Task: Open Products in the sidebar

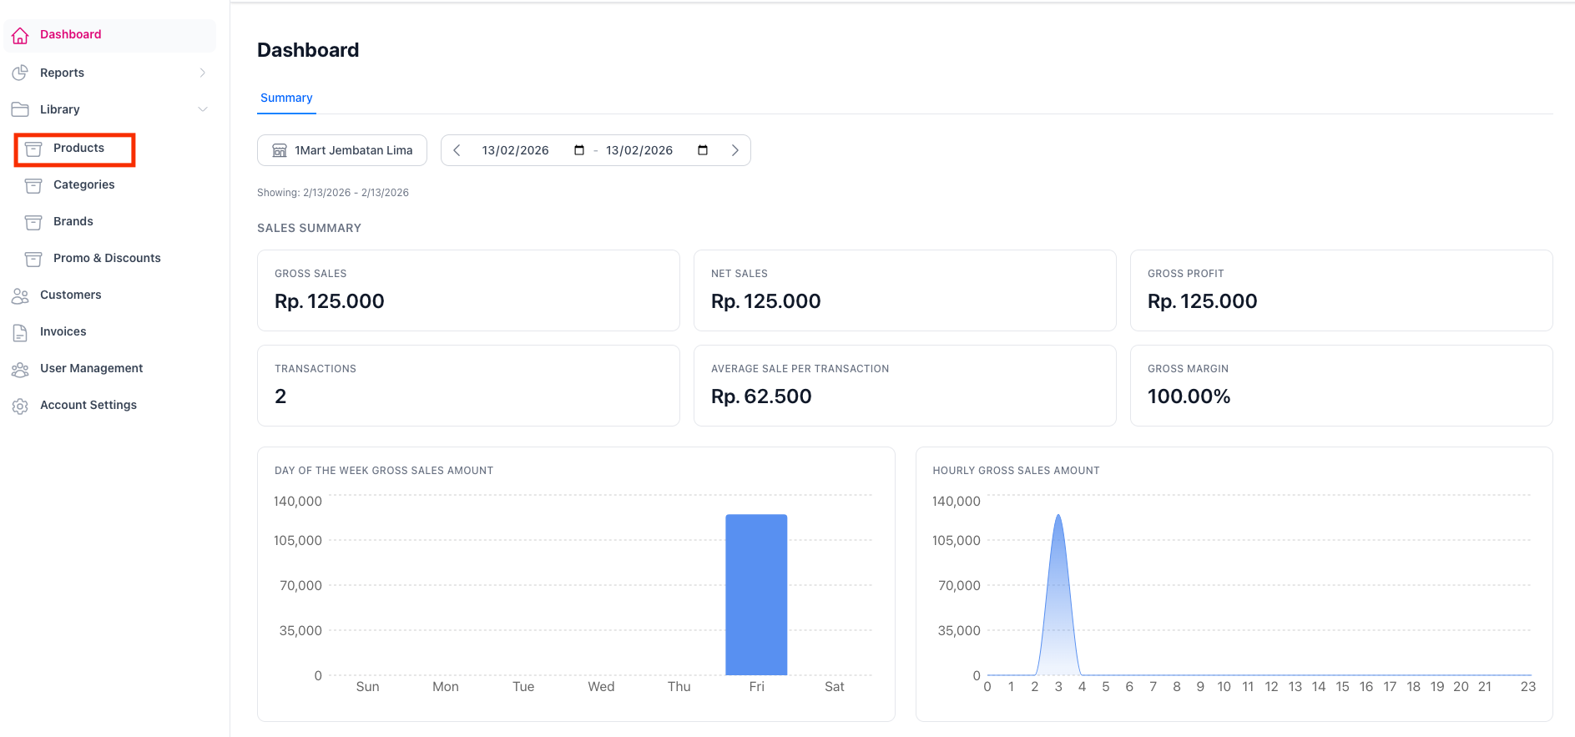Action: pyautogui.click(x=78, y=149)
